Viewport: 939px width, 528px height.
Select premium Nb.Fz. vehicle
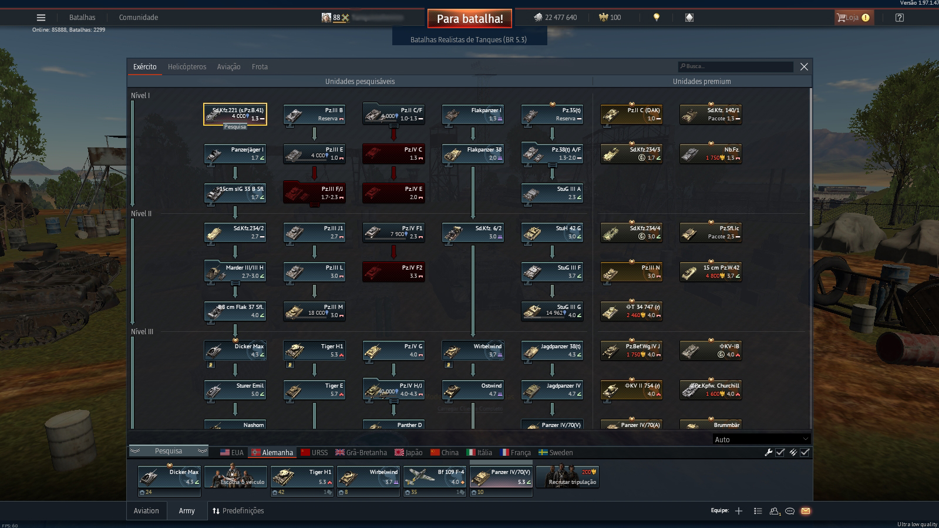[711, 154]
